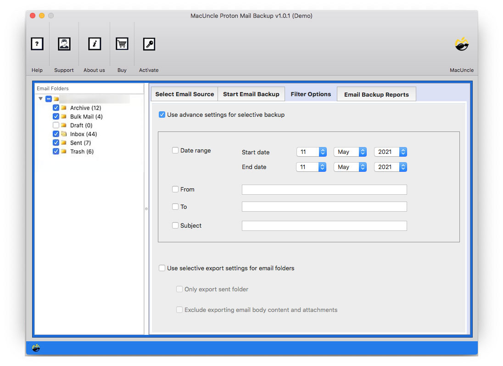Click the Buy label in toolbar
Viewport: 503px width, 366px height.
(122, 70)
